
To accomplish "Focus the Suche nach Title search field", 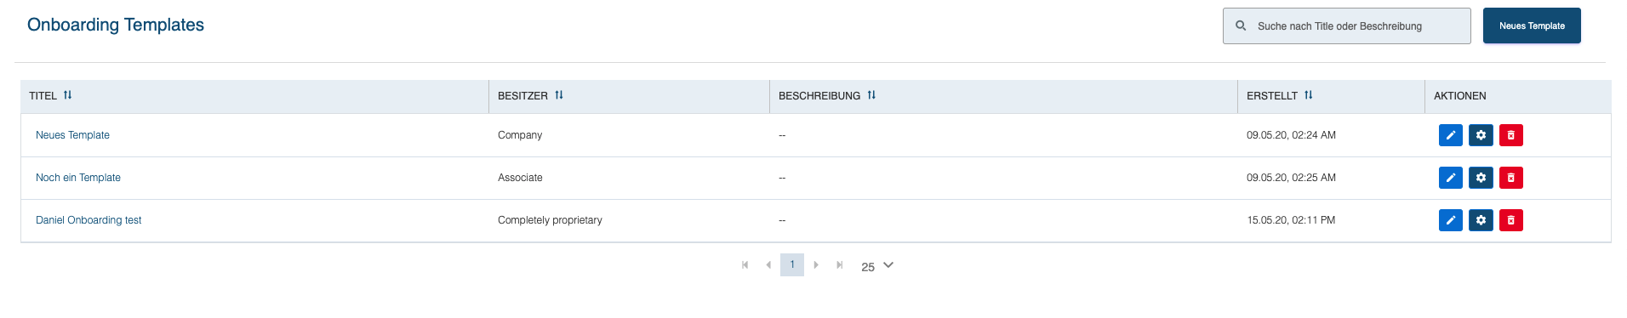I will pyautogui.click(x=1346, y=26).
